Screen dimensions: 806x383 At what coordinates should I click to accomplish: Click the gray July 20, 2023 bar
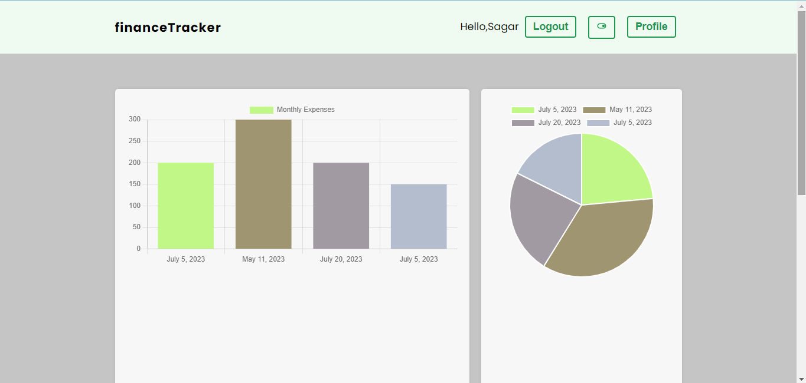click(341, 205)
